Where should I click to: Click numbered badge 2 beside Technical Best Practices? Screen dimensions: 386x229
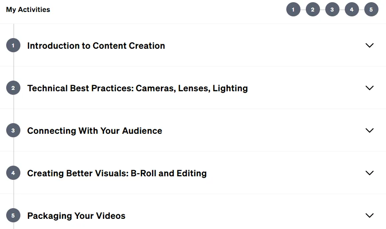[13, 88]
